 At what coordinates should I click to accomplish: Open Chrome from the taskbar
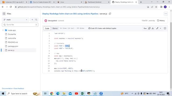tap(52, 94)
